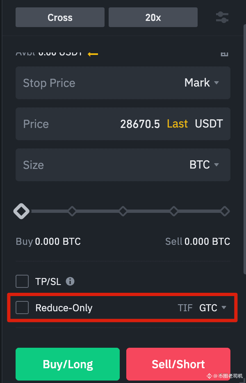The height and width of the screenshot is (383, 246).
Task: Open the trading preferences sliders icon
Action: pos(222,17)
